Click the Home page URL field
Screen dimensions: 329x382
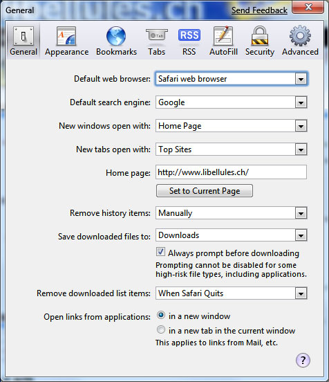[231, 172]
